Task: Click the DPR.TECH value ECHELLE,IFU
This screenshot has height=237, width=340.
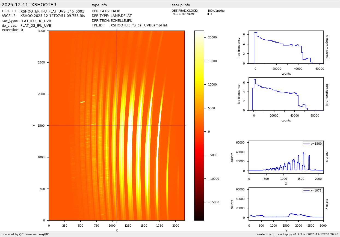Action: point(121,21)
